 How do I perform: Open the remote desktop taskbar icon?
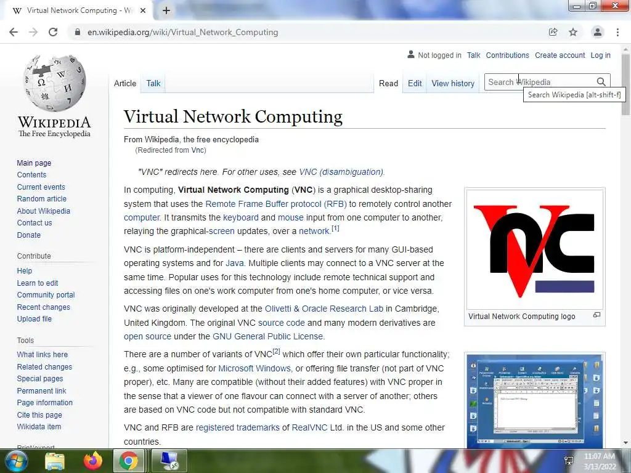click(169, 461)
